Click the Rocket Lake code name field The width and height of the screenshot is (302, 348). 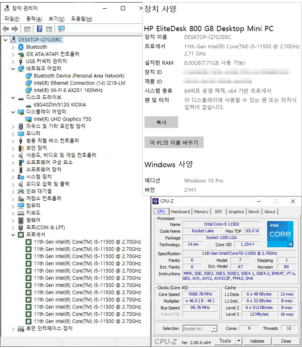coord(203,231)
